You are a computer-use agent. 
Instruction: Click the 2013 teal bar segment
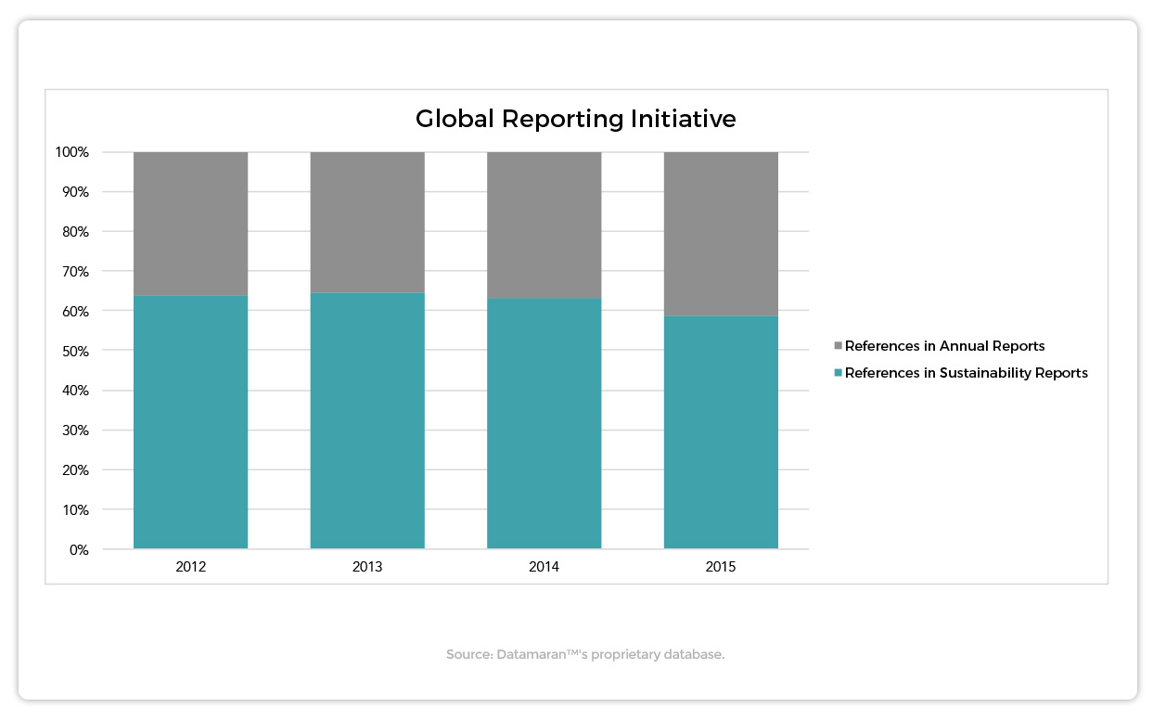(x=367, y=421)
